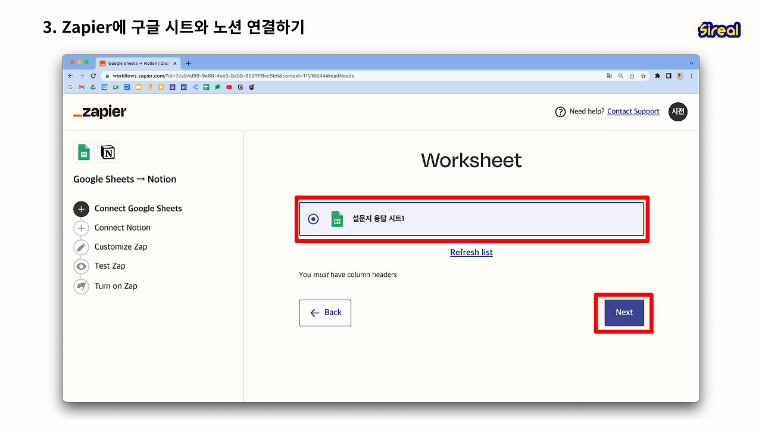Toggle the Chrome side panel icon
The height and width of the screenshot is (428, 762).
(x=669, y=76)
